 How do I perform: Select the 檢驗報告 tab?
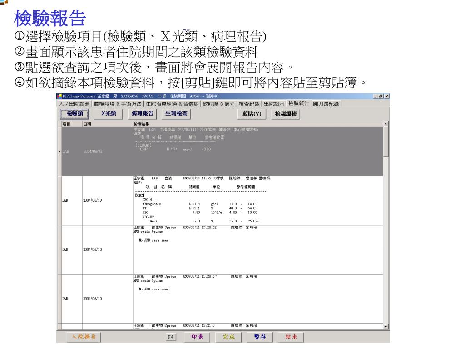point(299,103)
